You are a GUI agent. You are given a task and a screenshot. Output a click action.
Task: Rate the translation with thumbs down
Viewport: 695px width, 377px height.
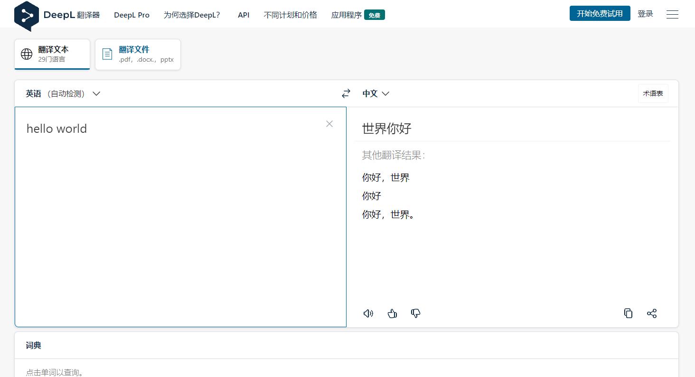pos(415,313)
